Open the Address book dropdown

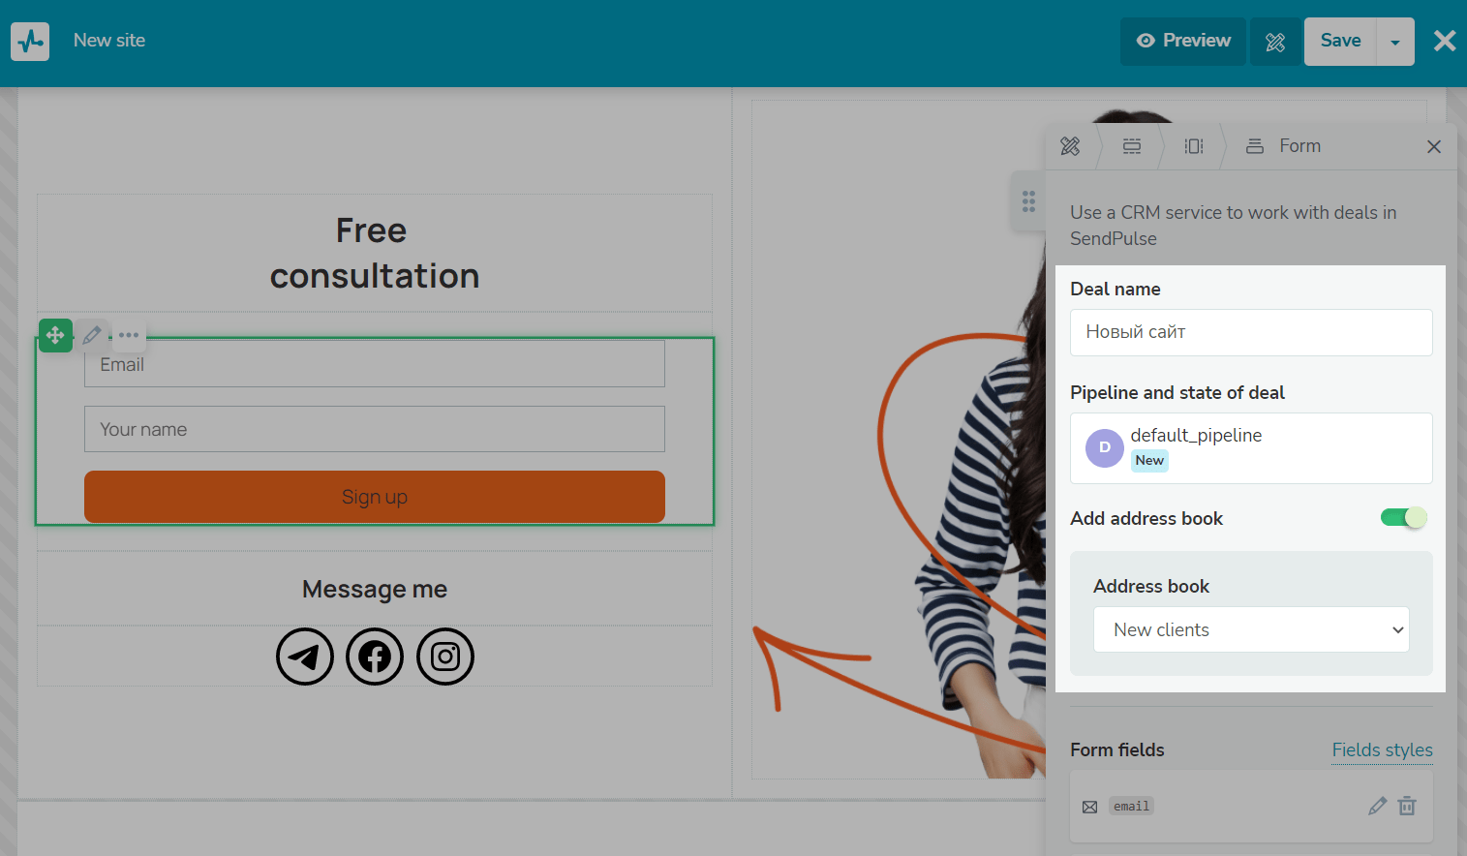(1251, 629)
